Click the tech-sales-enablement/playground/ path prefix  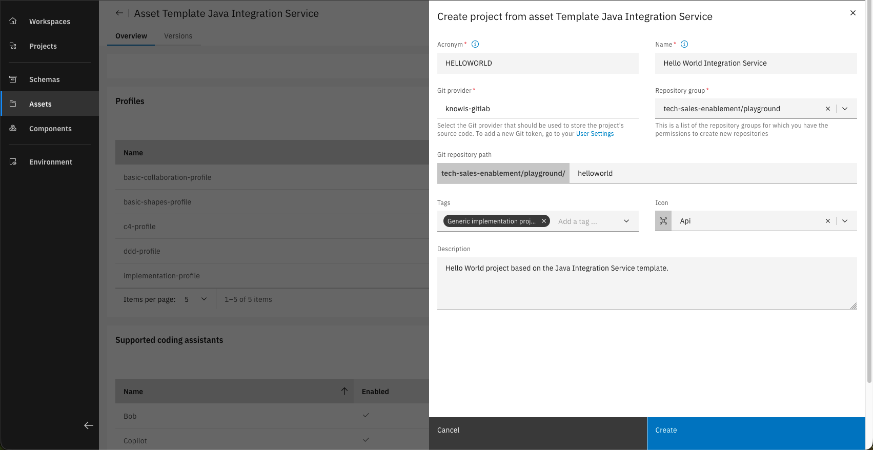[x=503, y=173]
